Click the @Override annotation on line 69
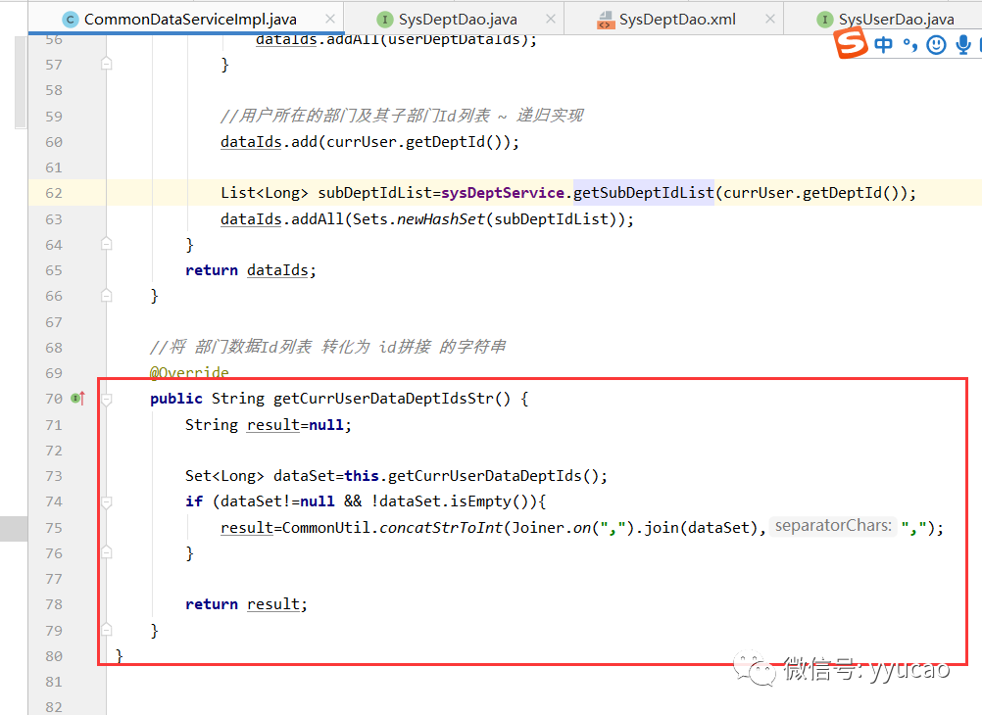 [189, 373]
